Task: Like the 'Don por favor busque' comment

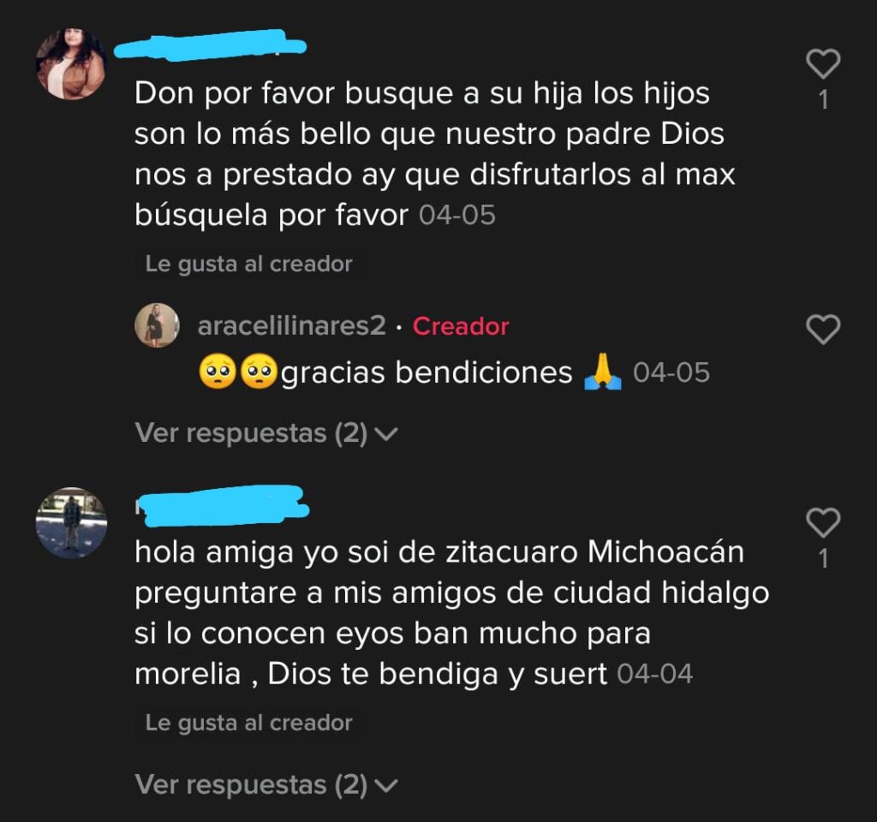Action: point(823,63)
